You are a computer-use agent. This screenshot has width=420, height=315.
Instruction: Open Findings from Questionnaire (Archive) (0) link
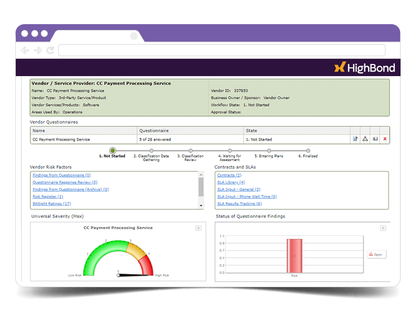coord(71,190)
